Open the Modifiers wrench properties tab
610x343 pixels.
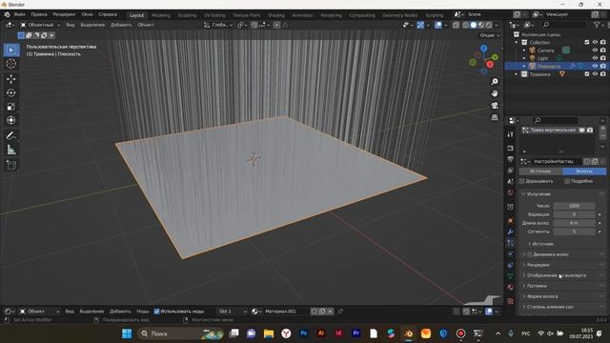(x=511, y=232)
